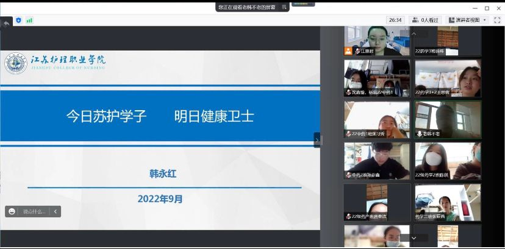
Task: Check the green network signal icon
Action: click(29, 20)
